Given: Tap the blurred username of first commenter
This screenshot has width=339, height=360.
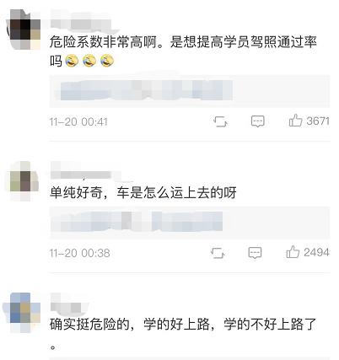Looking at the screenshot, I should 83,22.
